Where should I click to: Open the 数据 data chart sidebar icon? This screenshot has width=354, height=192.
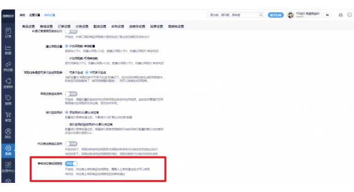click(x=8, y=50)
